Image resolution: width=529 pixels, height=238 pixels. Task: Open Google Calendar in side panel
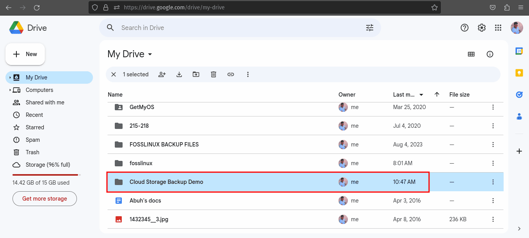click(519, 51)
